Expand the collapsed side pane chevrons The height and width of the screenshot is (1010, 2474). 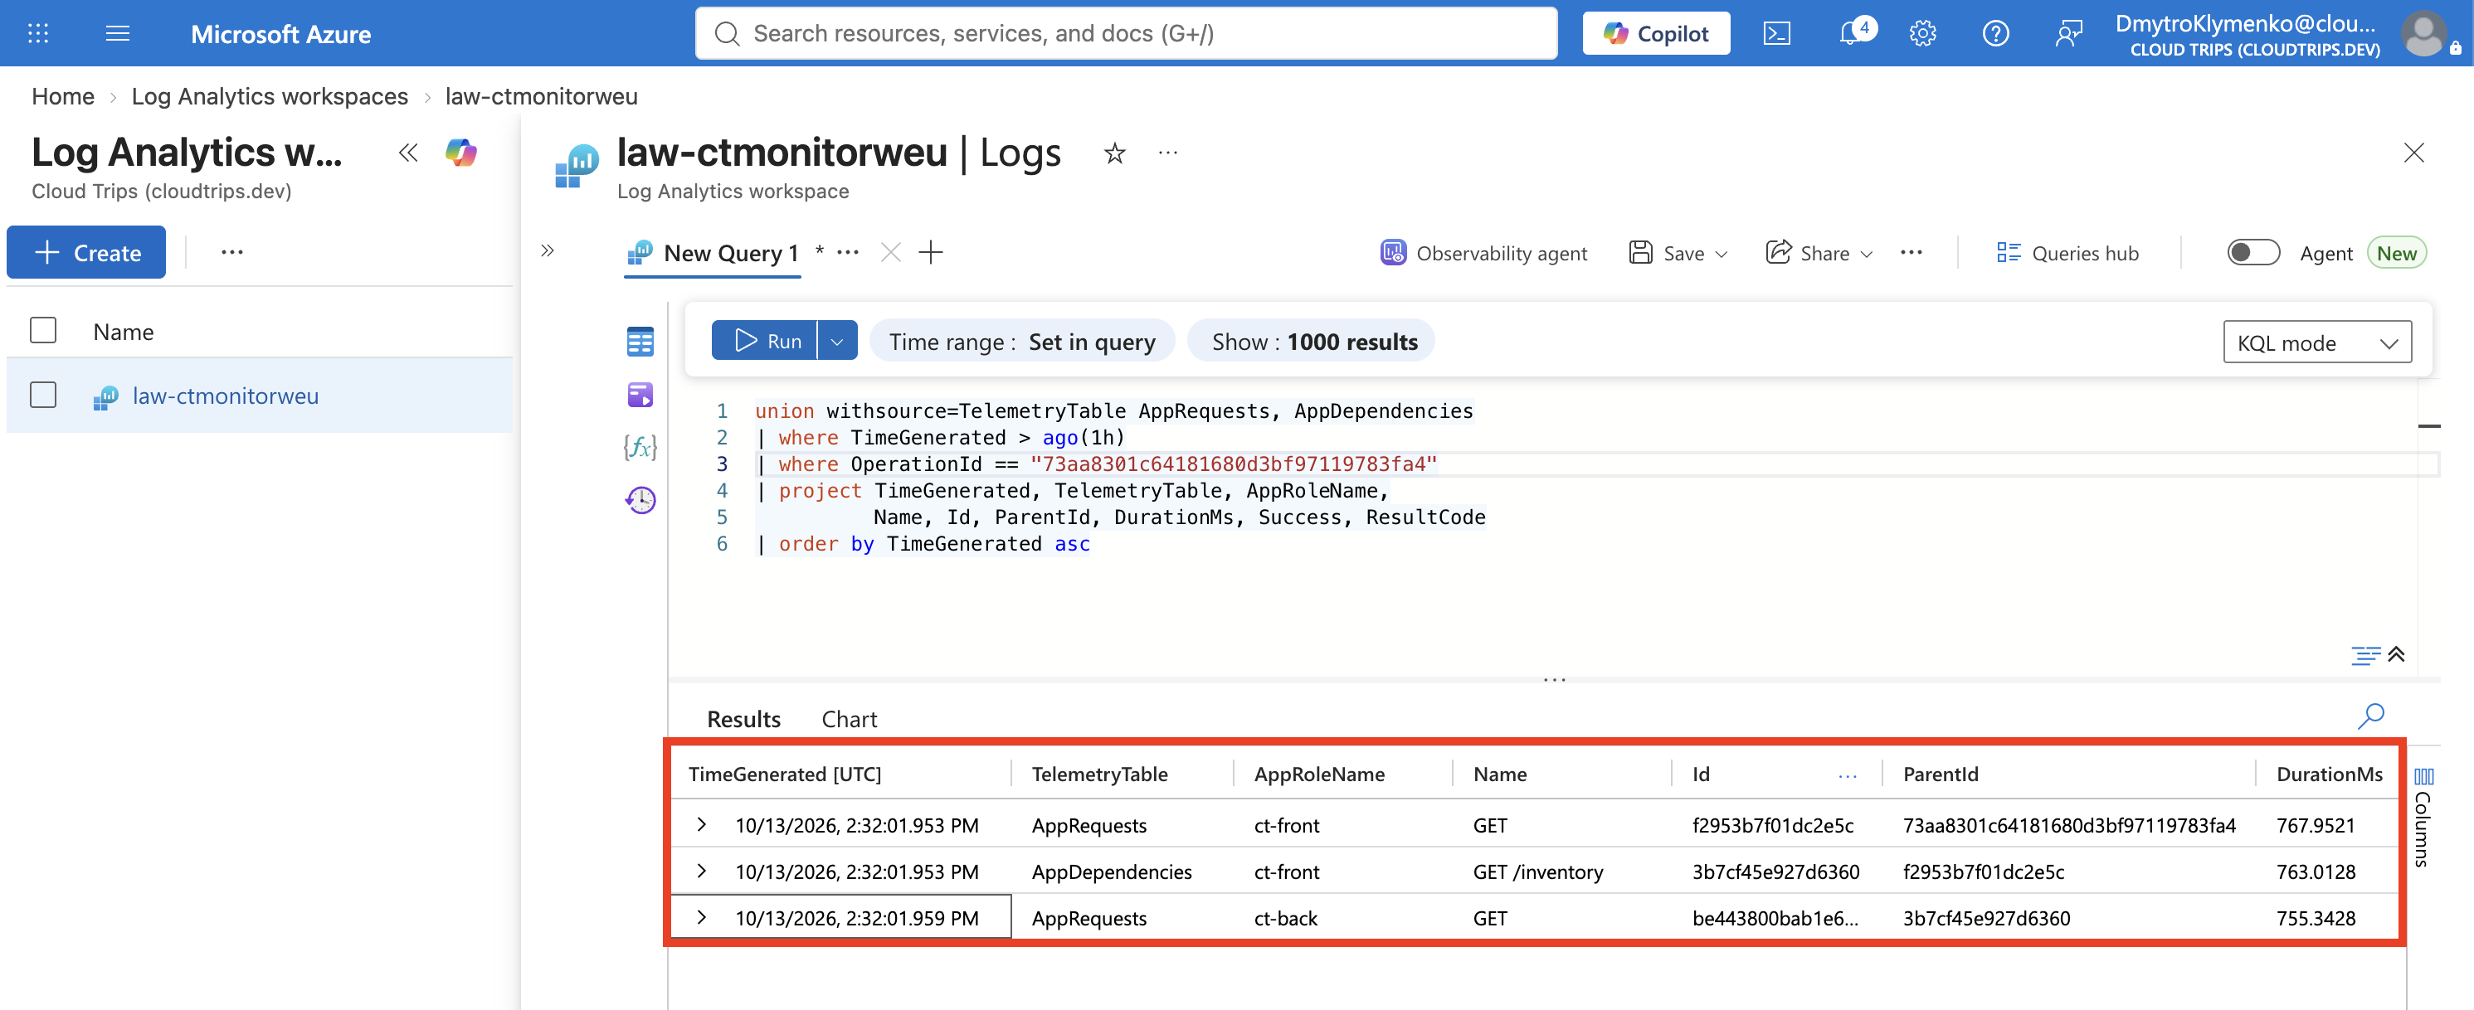[548, 250]
